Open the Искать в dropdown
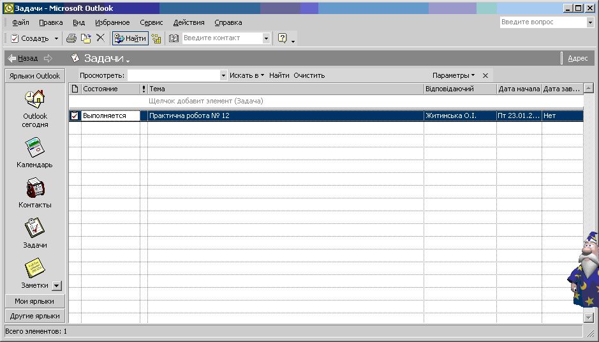 pos(247,75)
